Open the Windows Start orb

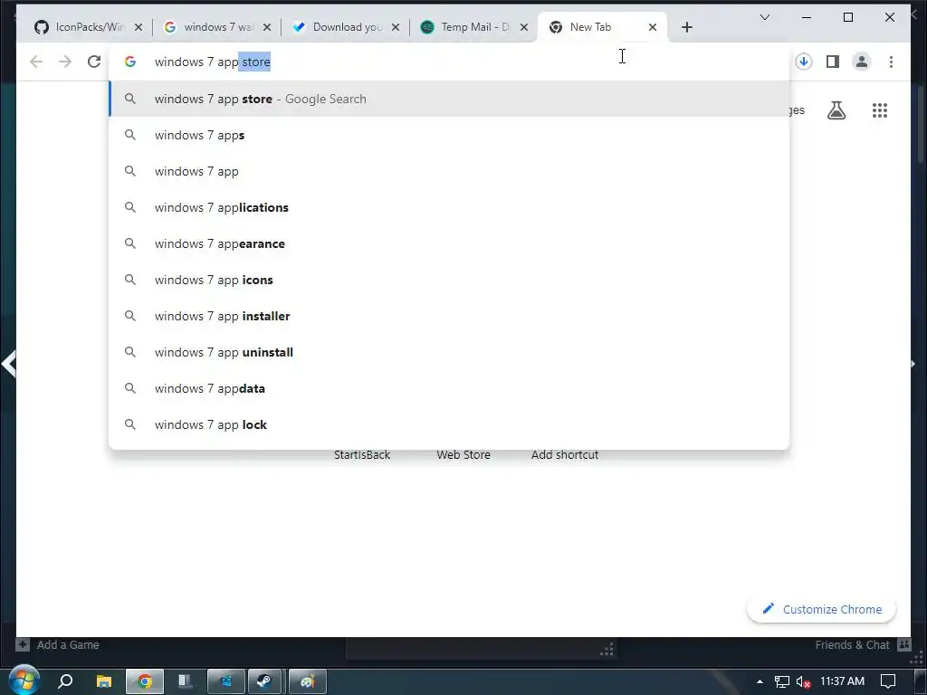24,681
